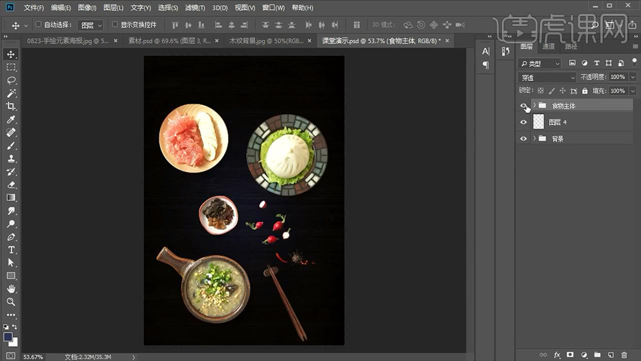641x361 pixels.
Task: Check the 显示变换控件 option
Action: [115, 25]
